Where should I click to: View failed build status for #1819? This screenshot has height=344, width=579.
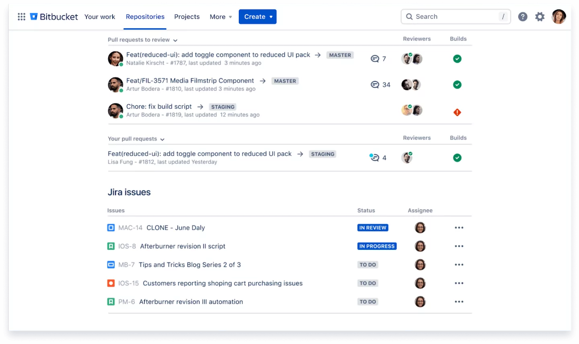pyautogui.click(x=457, y=112)
